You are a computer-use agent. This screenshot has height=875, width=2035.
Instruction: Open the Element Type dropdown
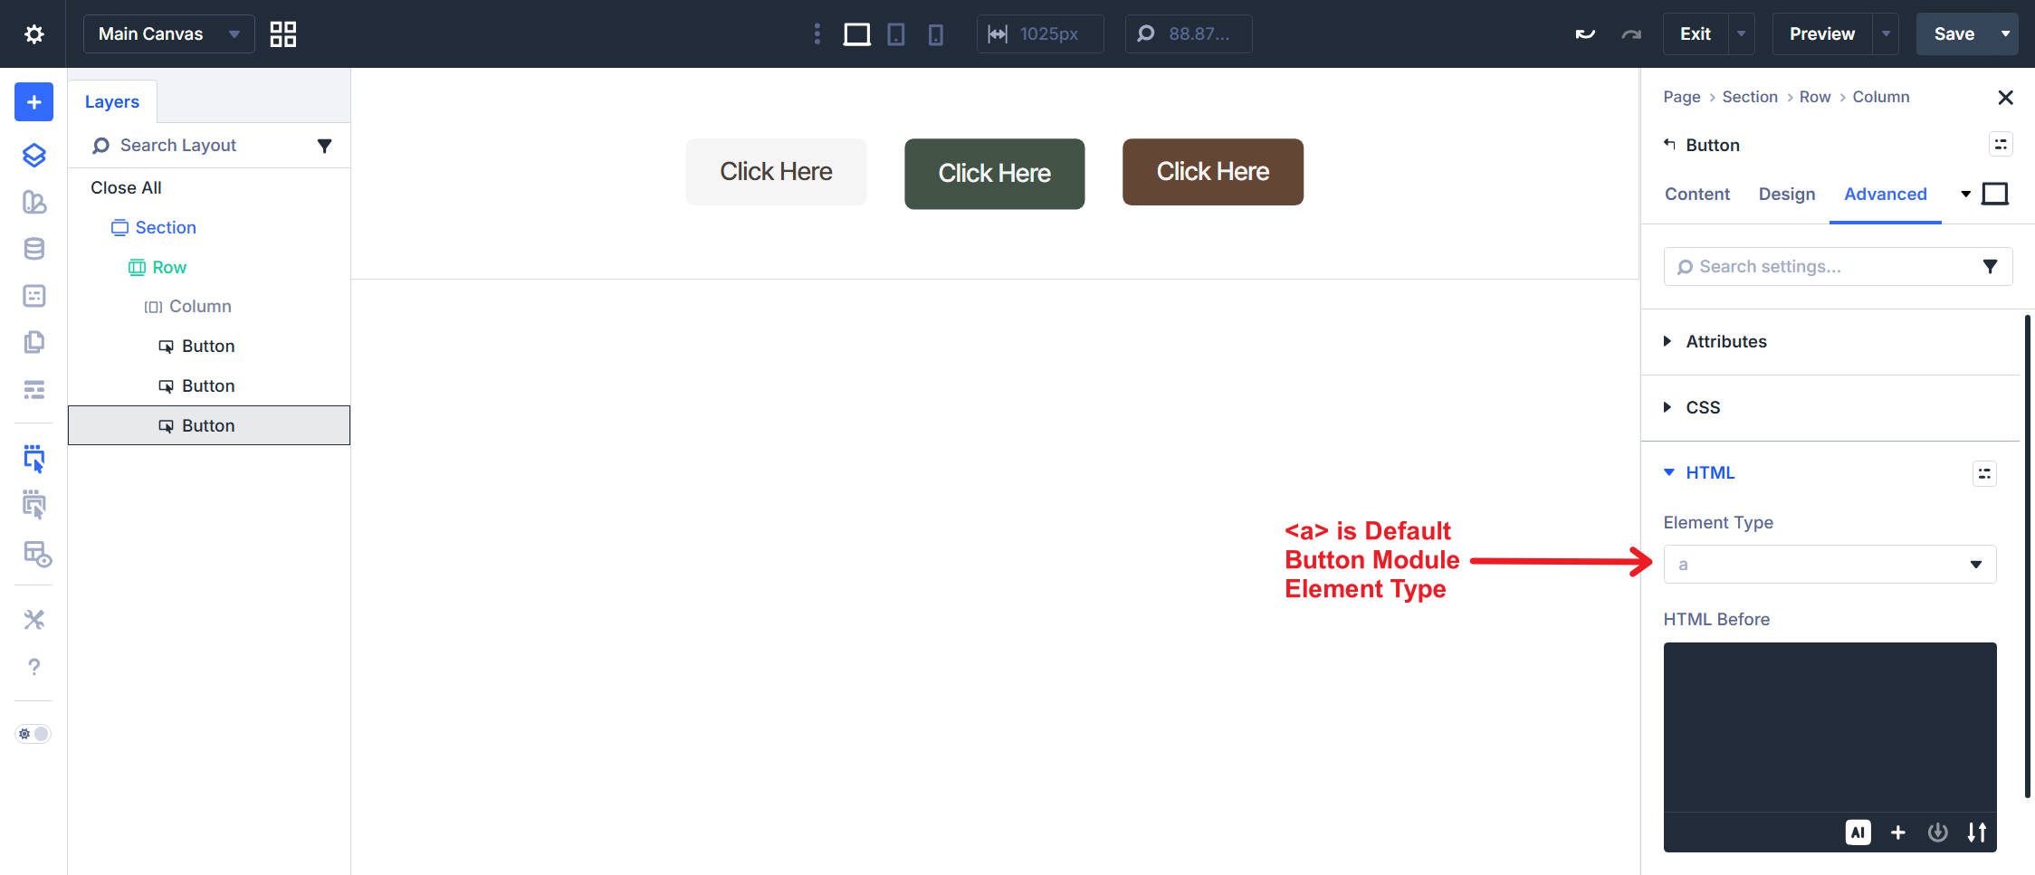(1829, 564)
